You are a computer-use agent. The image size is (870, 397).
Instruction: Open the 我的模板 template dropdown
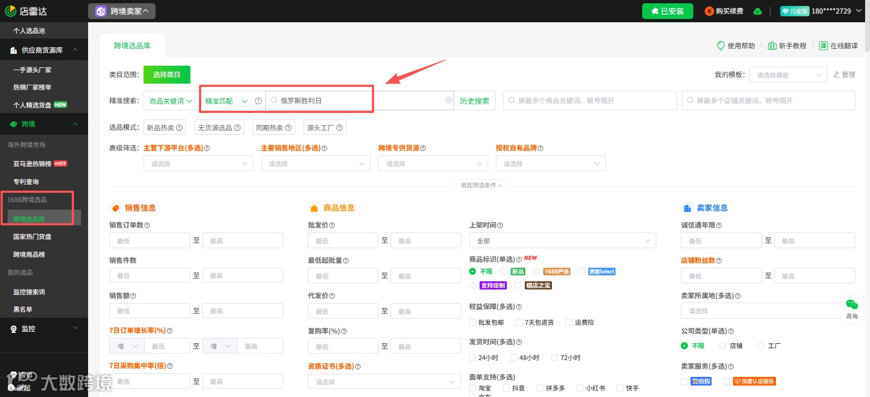click(x=788, y=75)
